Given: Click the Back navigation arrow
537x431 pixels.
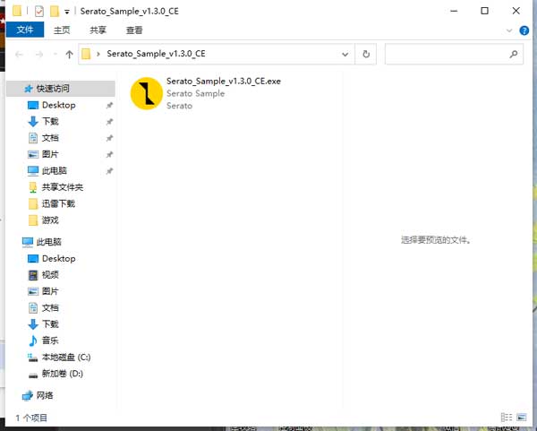Looking at the screenshot, I should [x=19, y=54].
